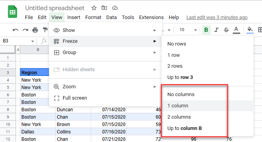The width and height of the screenshot is (262, 142).
Task: Select the Collins cell in row 11
Action: [73, 132]
